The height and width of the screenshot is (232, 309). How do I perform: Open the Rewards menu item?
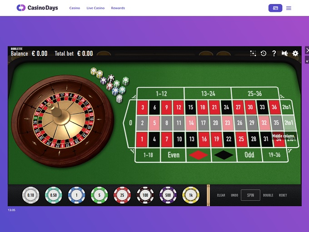tap(118, 8)
